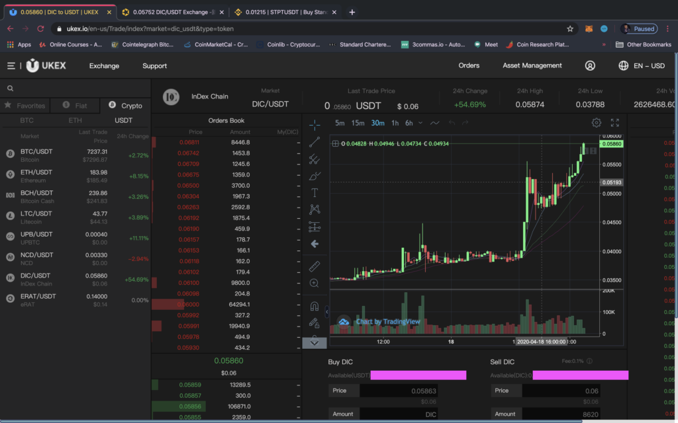Open the indicators chart-style icon

coord(434,123)
